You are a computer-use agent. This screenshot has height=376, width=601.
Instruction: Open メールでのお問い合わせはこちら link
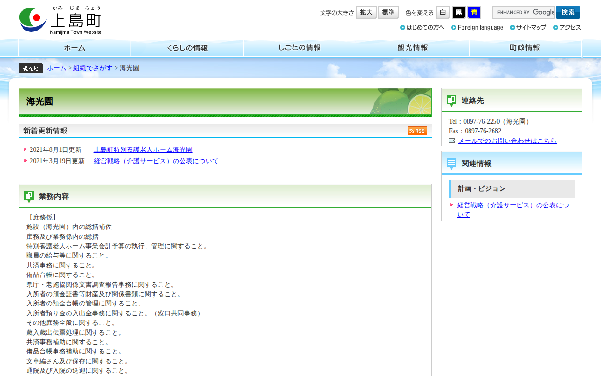(508, 141)
